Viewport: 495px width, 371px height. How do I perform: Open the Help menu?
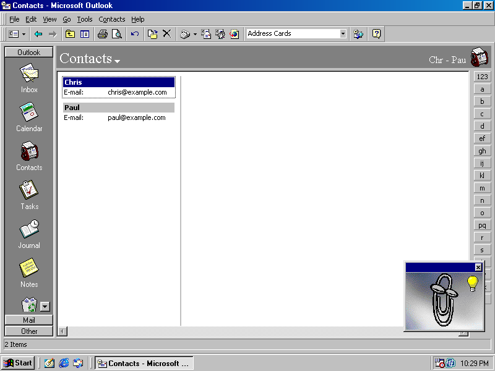[x=137, y=19]
